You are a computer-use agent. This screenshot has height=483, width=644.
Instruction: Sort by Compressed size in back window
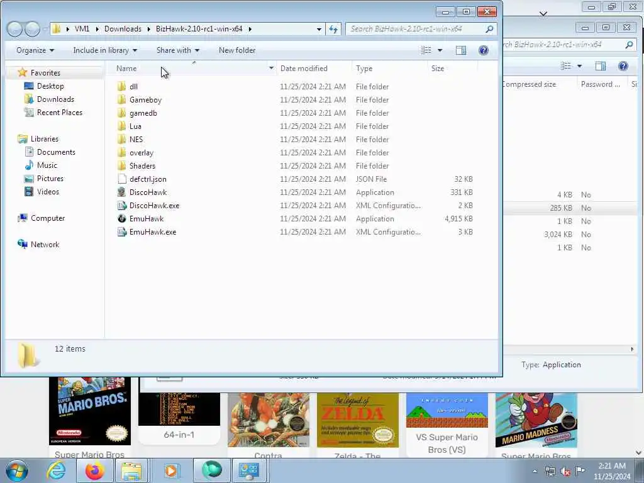coord(530,84)
